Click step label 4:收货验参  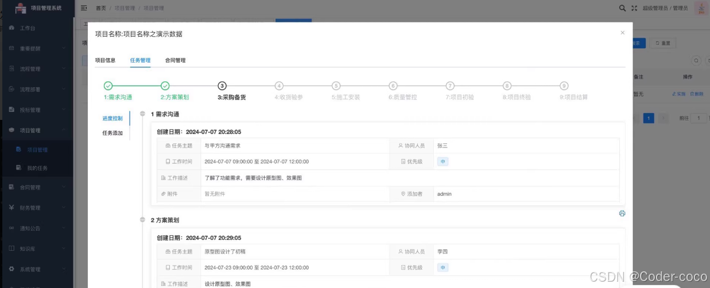click(x=288, y=98)
